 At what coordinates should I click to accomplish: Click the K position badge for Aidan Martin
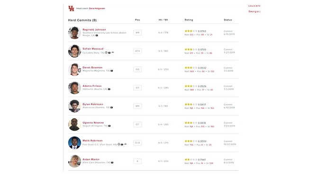point(137,161)
